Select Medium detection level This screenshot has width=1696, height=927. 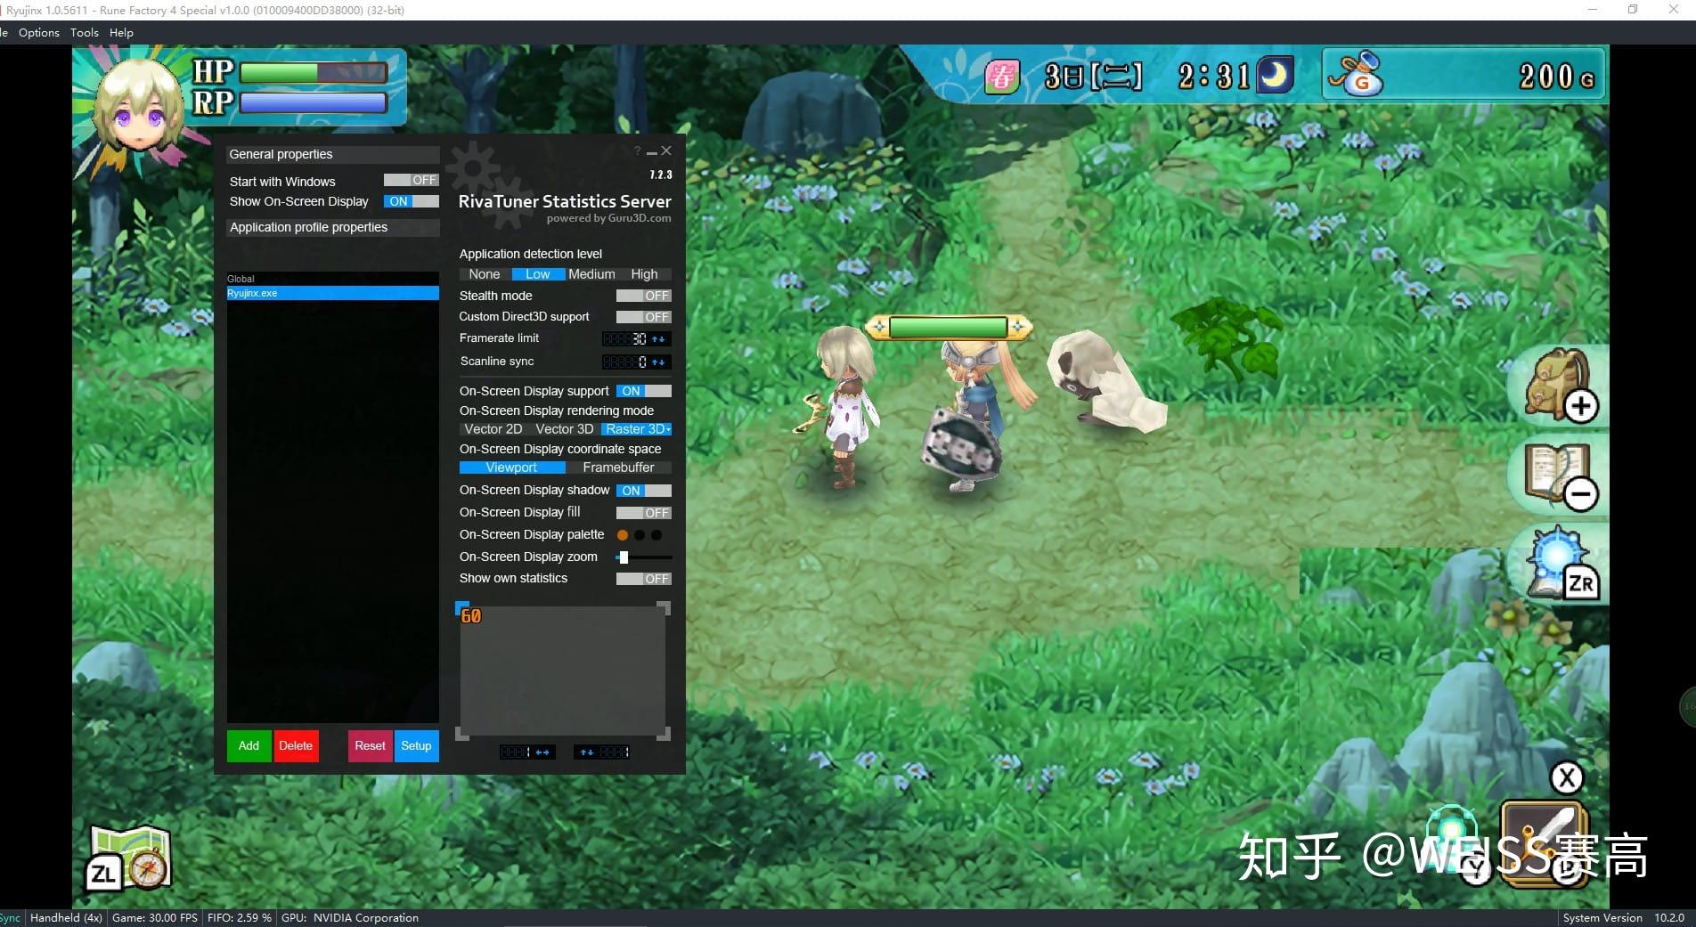(x=591, y=274)
